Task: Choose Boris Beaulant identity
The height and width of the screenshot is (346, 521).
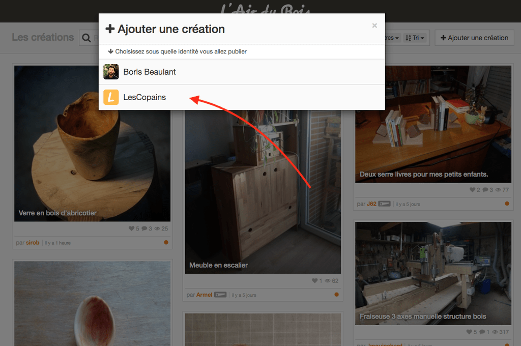Action: (x=242, y=72)
